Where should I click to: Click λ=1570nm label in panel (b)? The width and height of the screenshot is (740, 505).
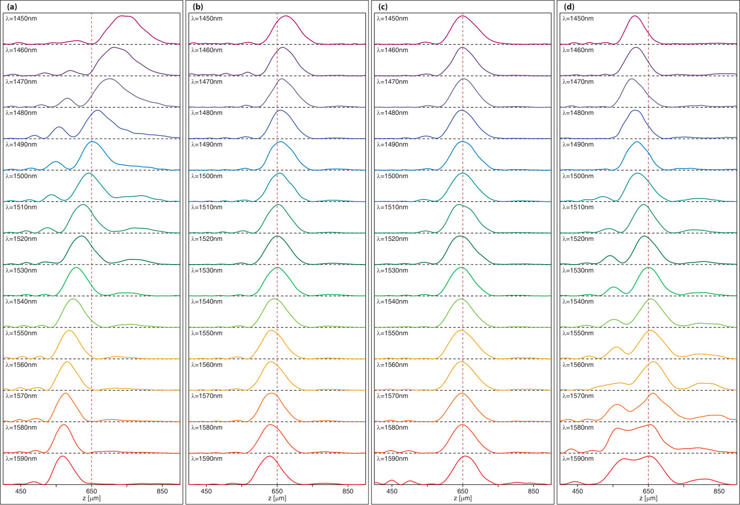click(207, 396)
